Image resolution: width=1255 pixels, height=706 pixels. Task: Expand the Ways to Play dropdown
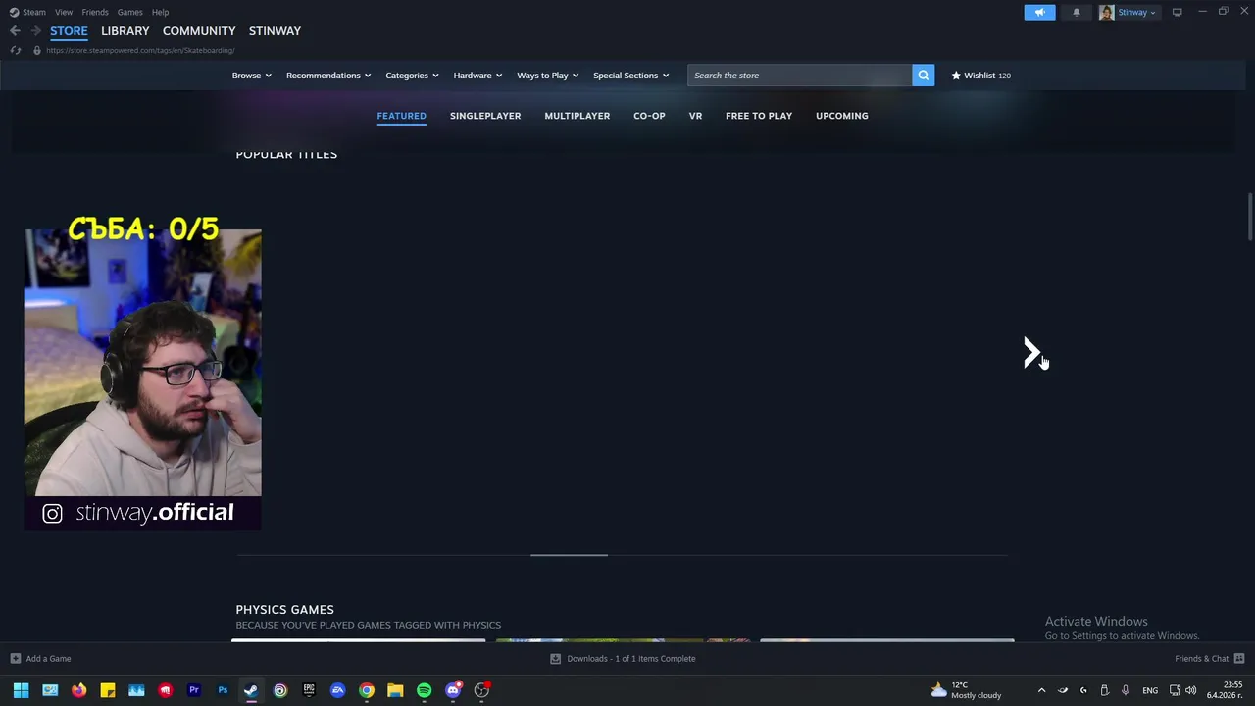(x=548, y=76)
